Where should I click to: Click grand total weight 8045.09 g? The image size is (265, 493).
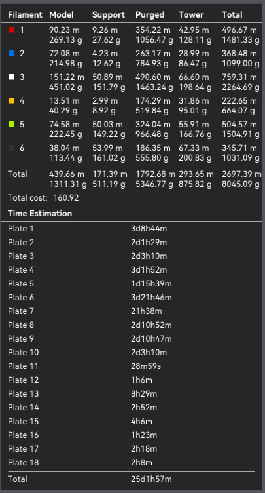[241, 184]
